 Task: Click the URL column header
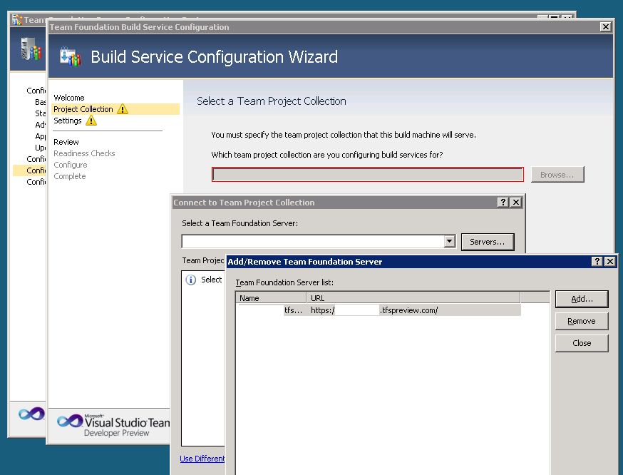tap(413, 298)
